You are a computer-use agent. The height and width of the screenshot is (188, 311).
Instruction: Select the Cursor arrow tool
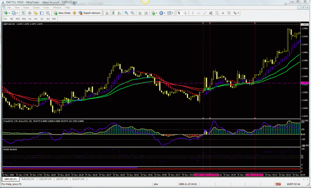pyautogui.click(x=179, y=13)
